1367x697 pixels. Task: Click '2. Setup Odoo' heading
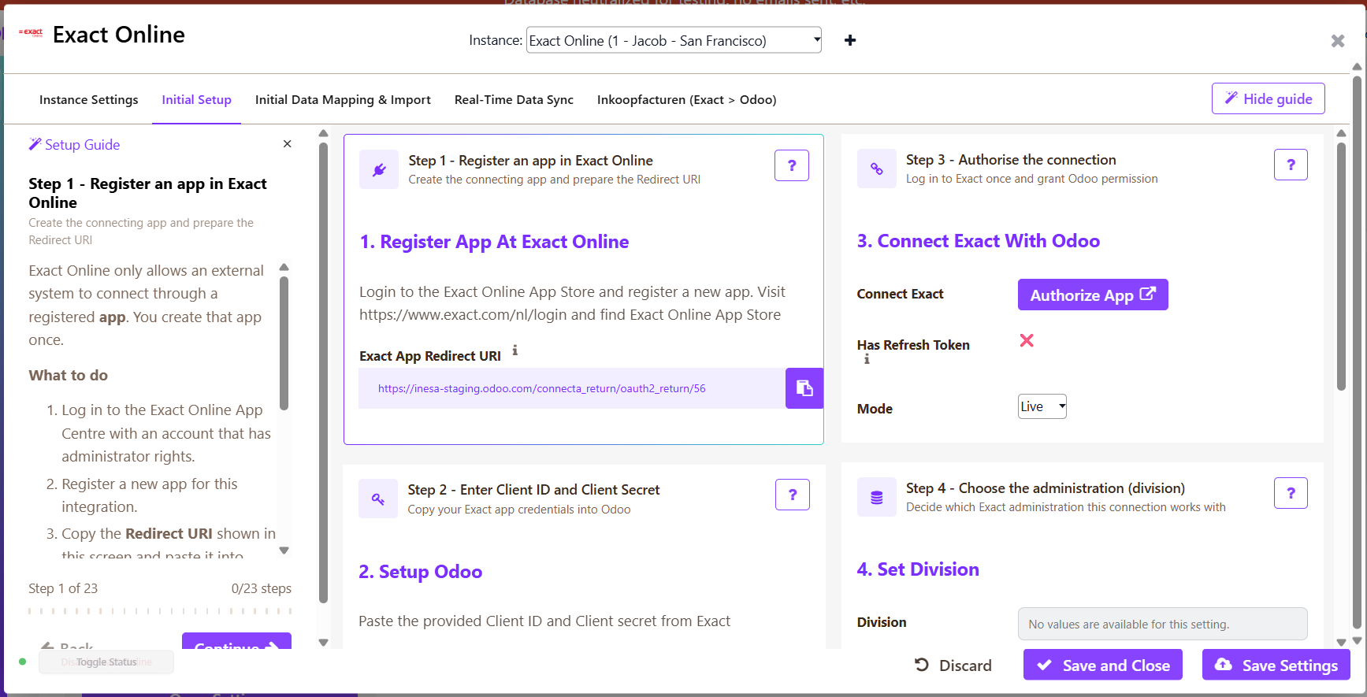(x=420, y=572)
